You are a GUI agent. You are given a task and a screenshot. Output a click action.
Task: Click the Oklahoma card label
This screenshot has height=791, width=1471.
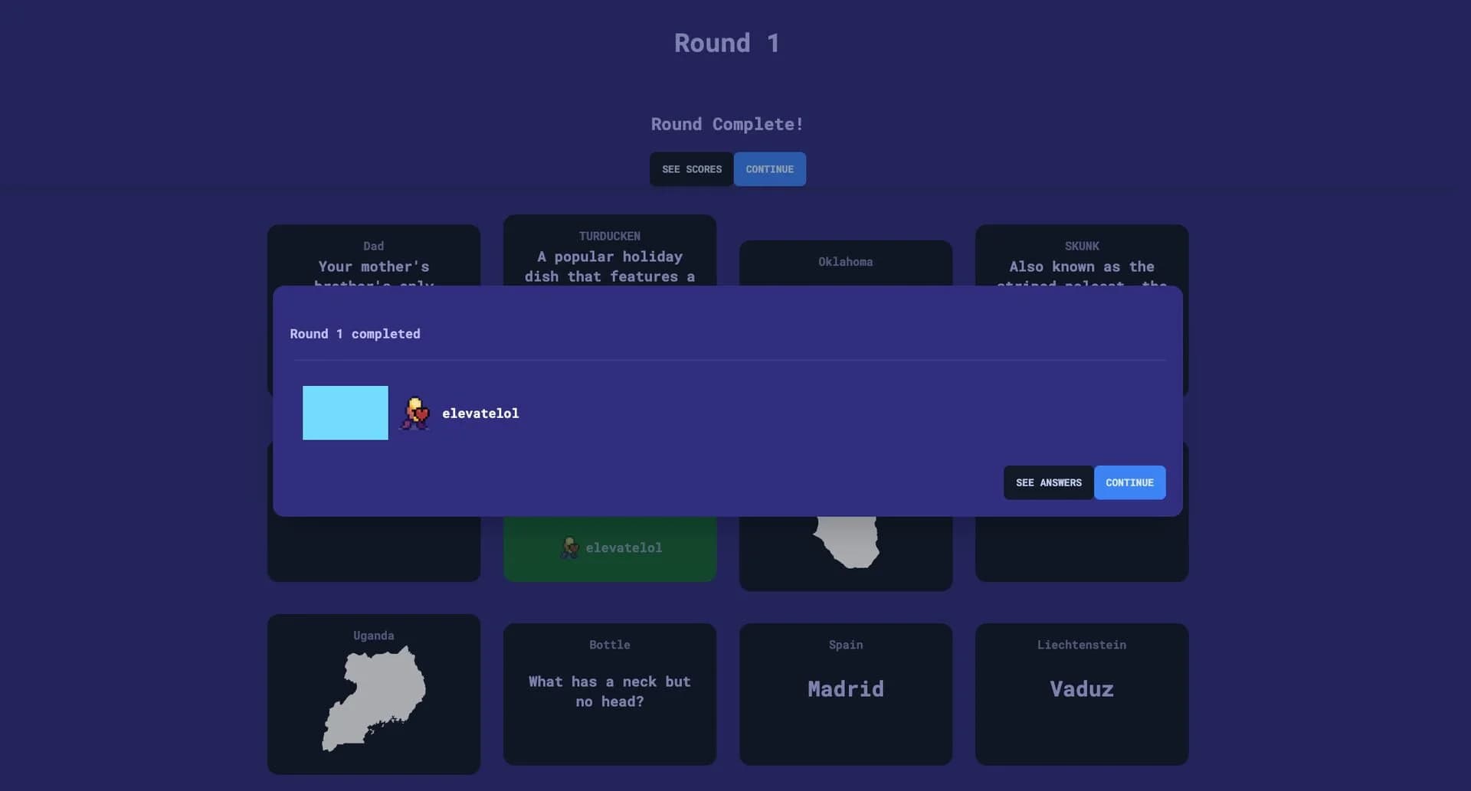coord(845,262)
